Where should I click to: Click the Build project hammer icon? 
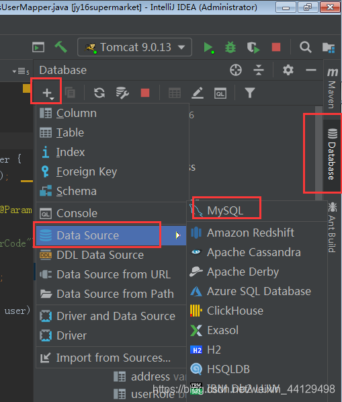click(61, 47)
